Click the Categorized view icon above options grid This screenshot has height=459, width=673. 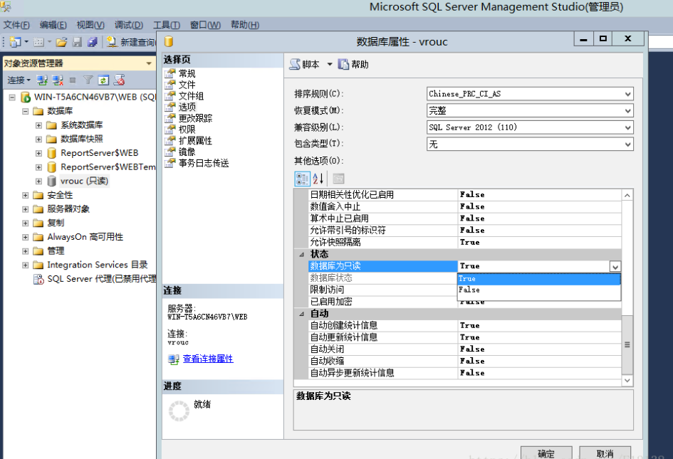tap(302, 179)
